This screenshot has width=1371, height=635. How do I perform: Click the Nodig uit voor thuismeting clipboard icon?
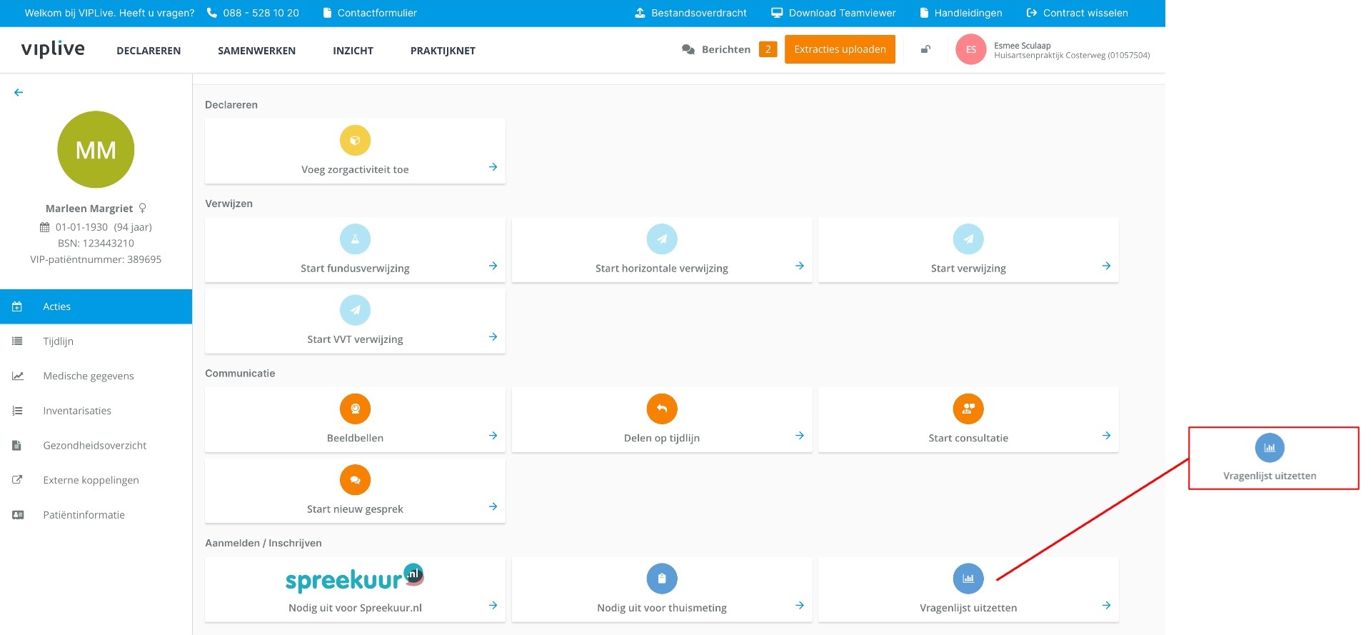661,579
